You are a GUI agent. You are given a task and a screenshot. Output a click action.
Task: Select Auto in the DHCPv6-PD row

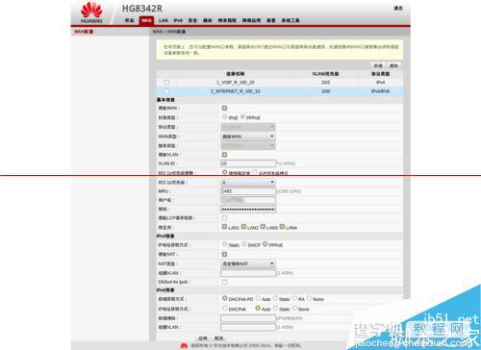pyautogui.click(x=258, y=298)
